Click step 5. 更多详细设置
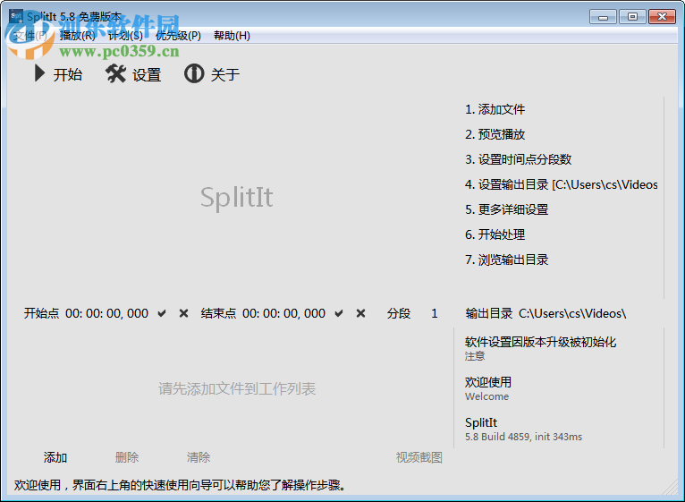The height and width of the screenshot is (502, 685). coord(507,209)
